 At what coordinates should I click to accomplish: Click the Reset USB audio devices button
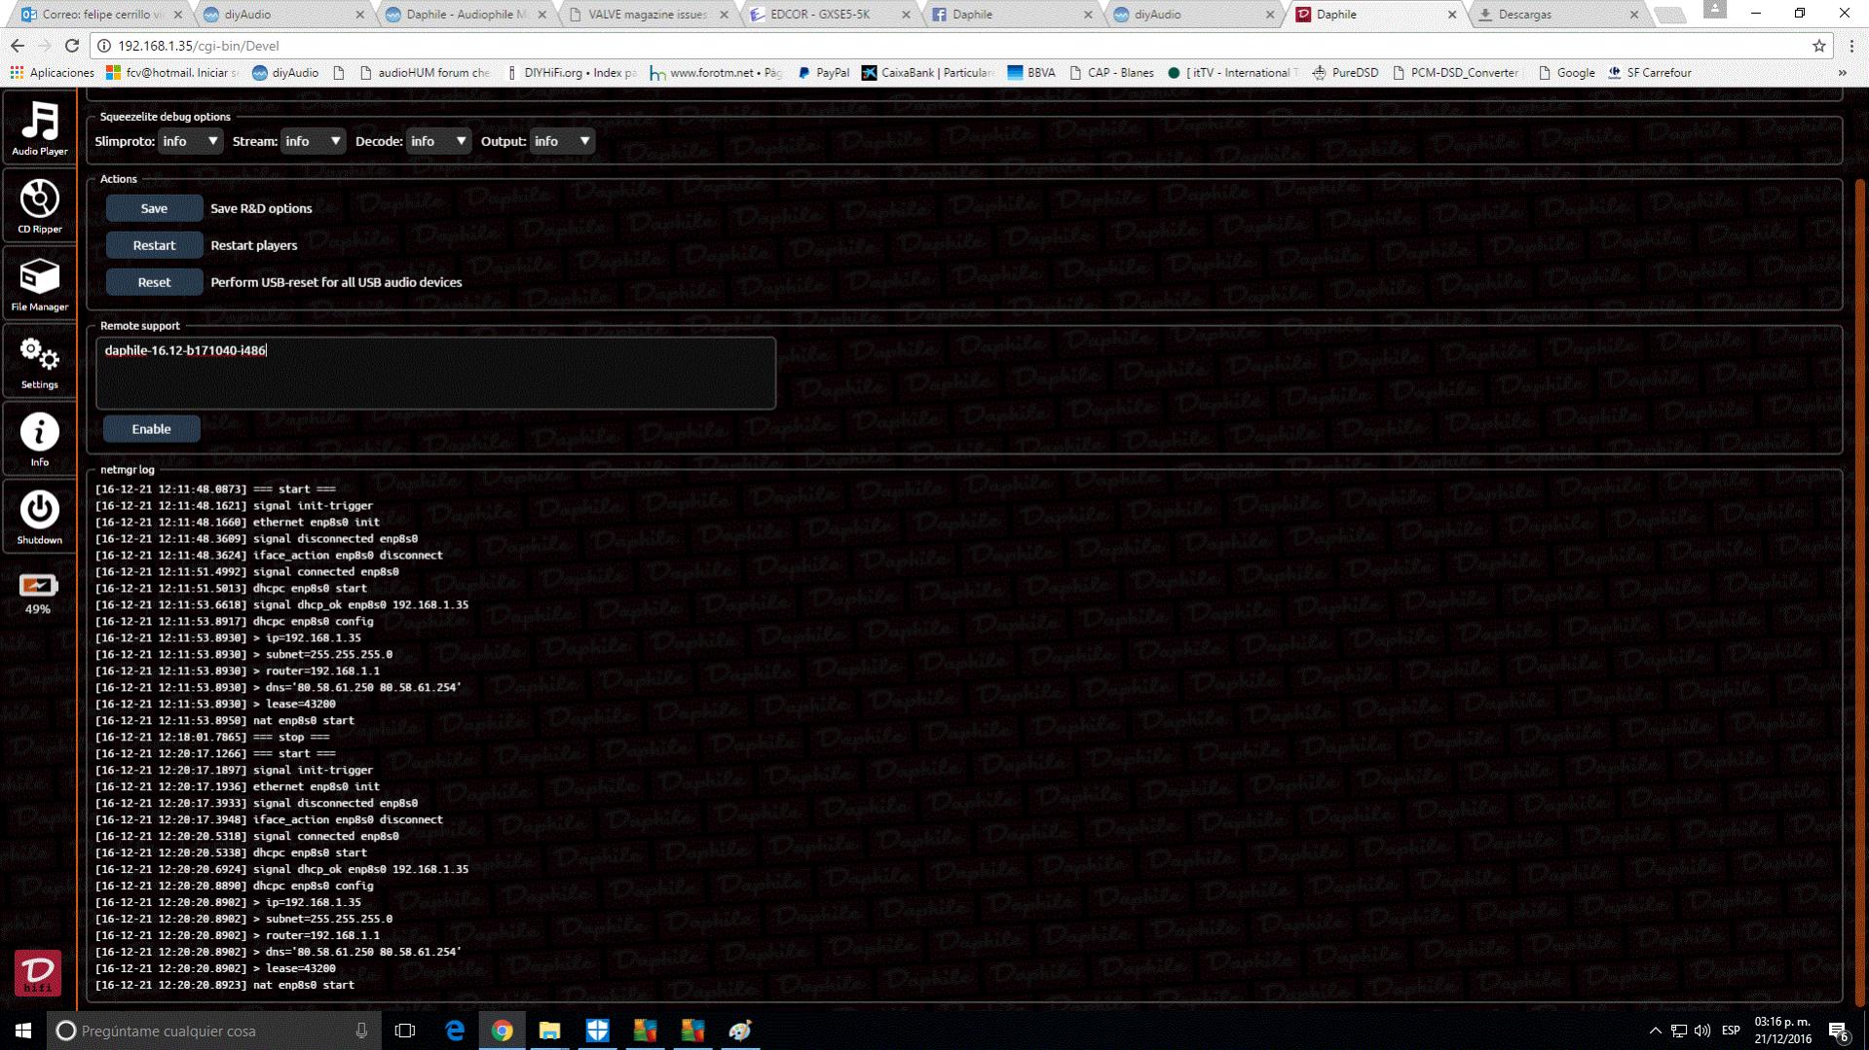[x=154, y=282]
